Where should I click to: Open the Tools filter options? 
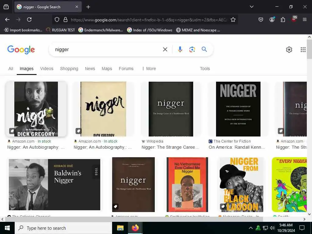tap(205, 69)
